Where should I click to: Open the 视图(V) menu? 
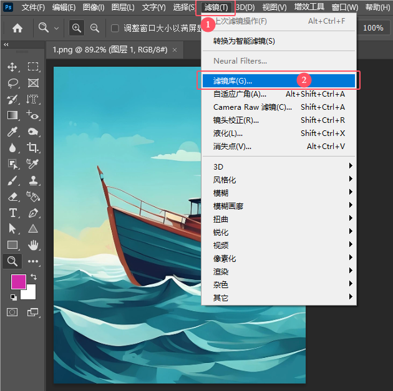coord(274,7)
